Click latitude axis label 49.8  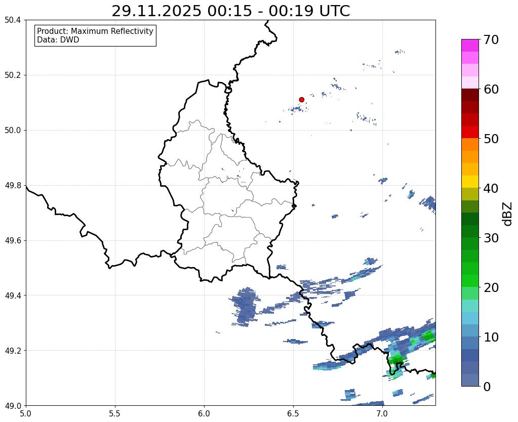pyautogui.click(x=13, y=186)
